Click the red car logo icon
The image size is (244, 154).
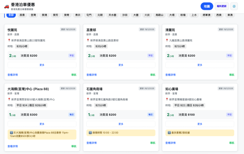[x=7, y=7]
